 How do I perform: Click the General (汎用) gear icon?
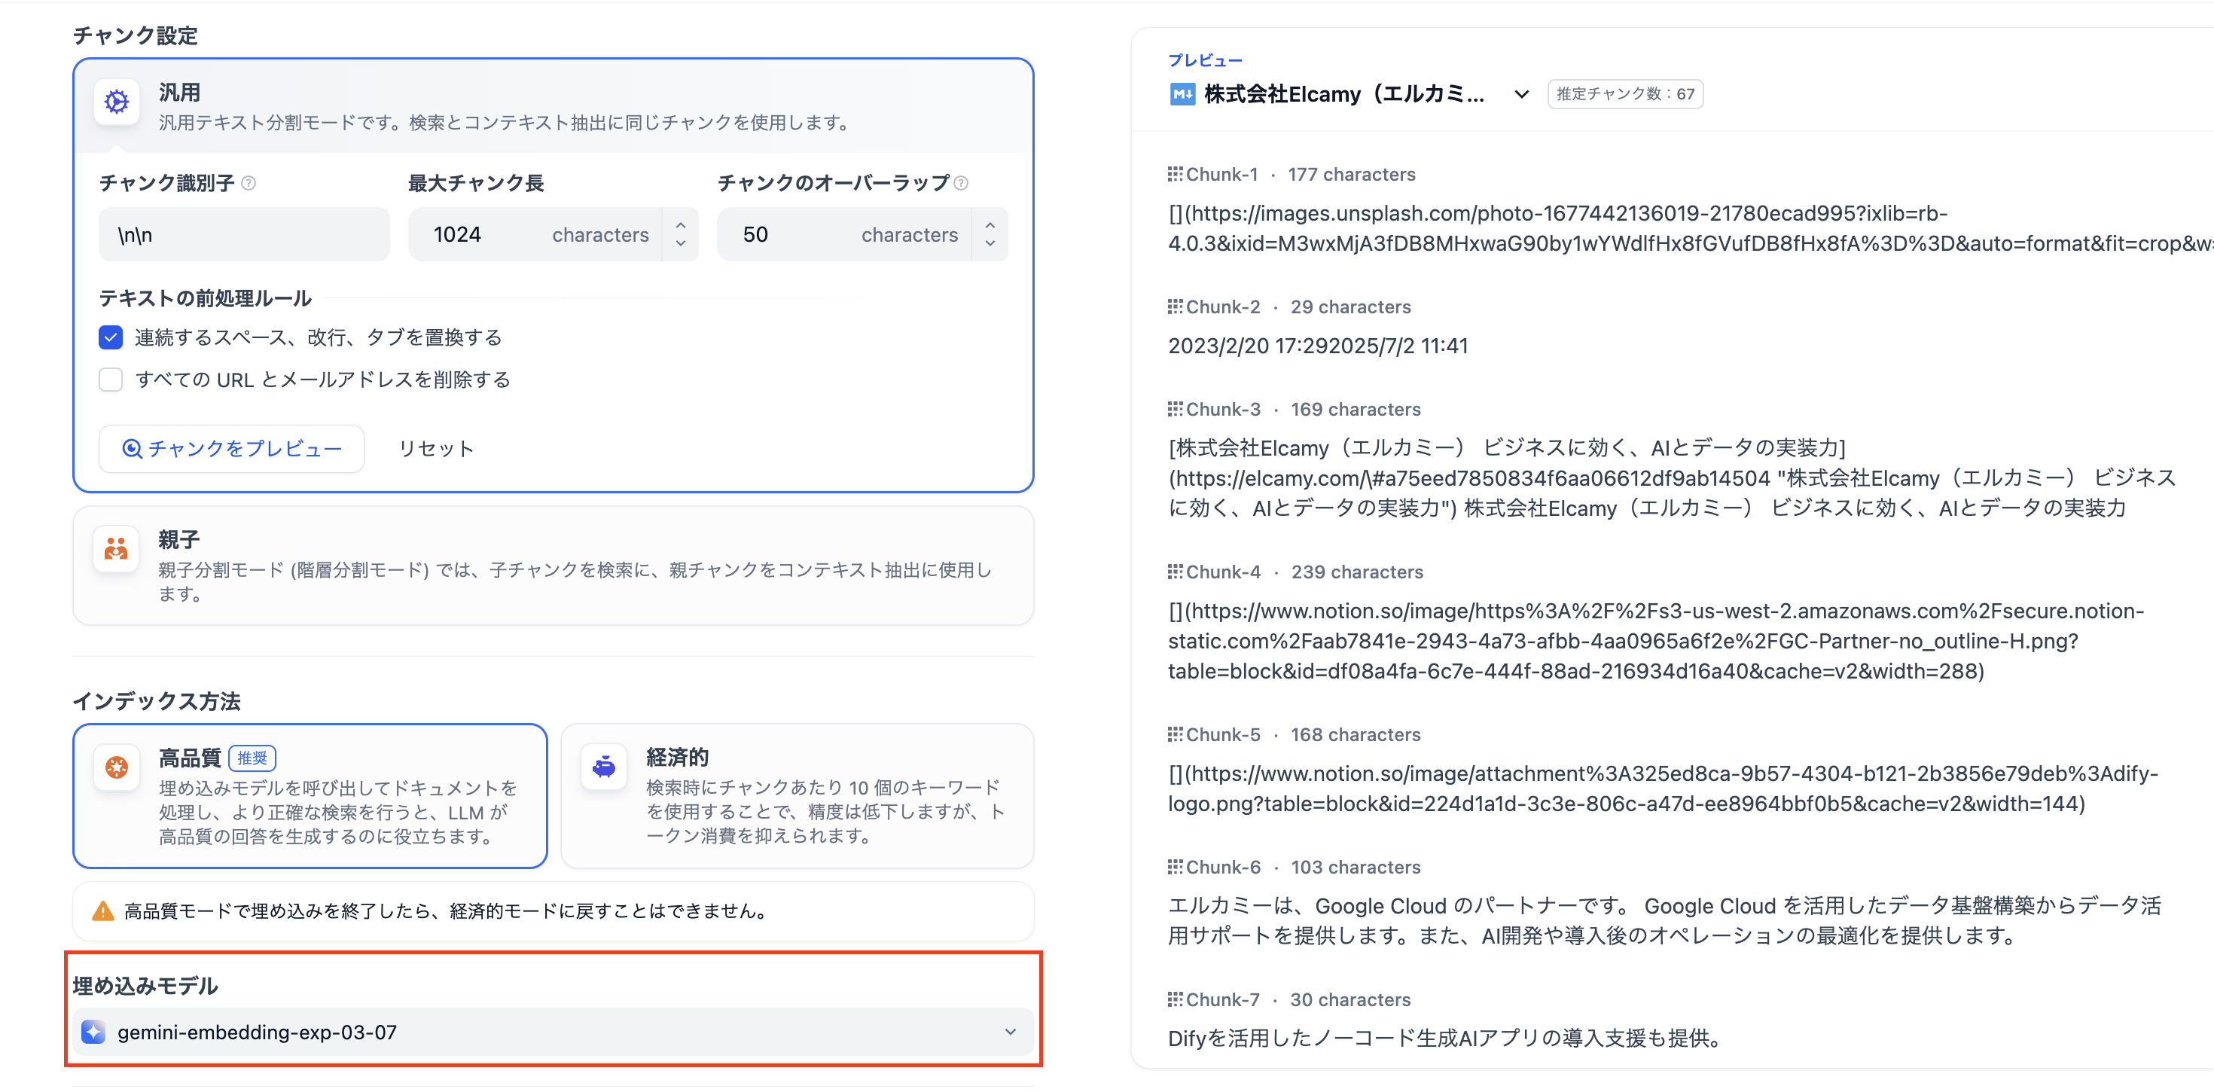(x=116, y=102)
